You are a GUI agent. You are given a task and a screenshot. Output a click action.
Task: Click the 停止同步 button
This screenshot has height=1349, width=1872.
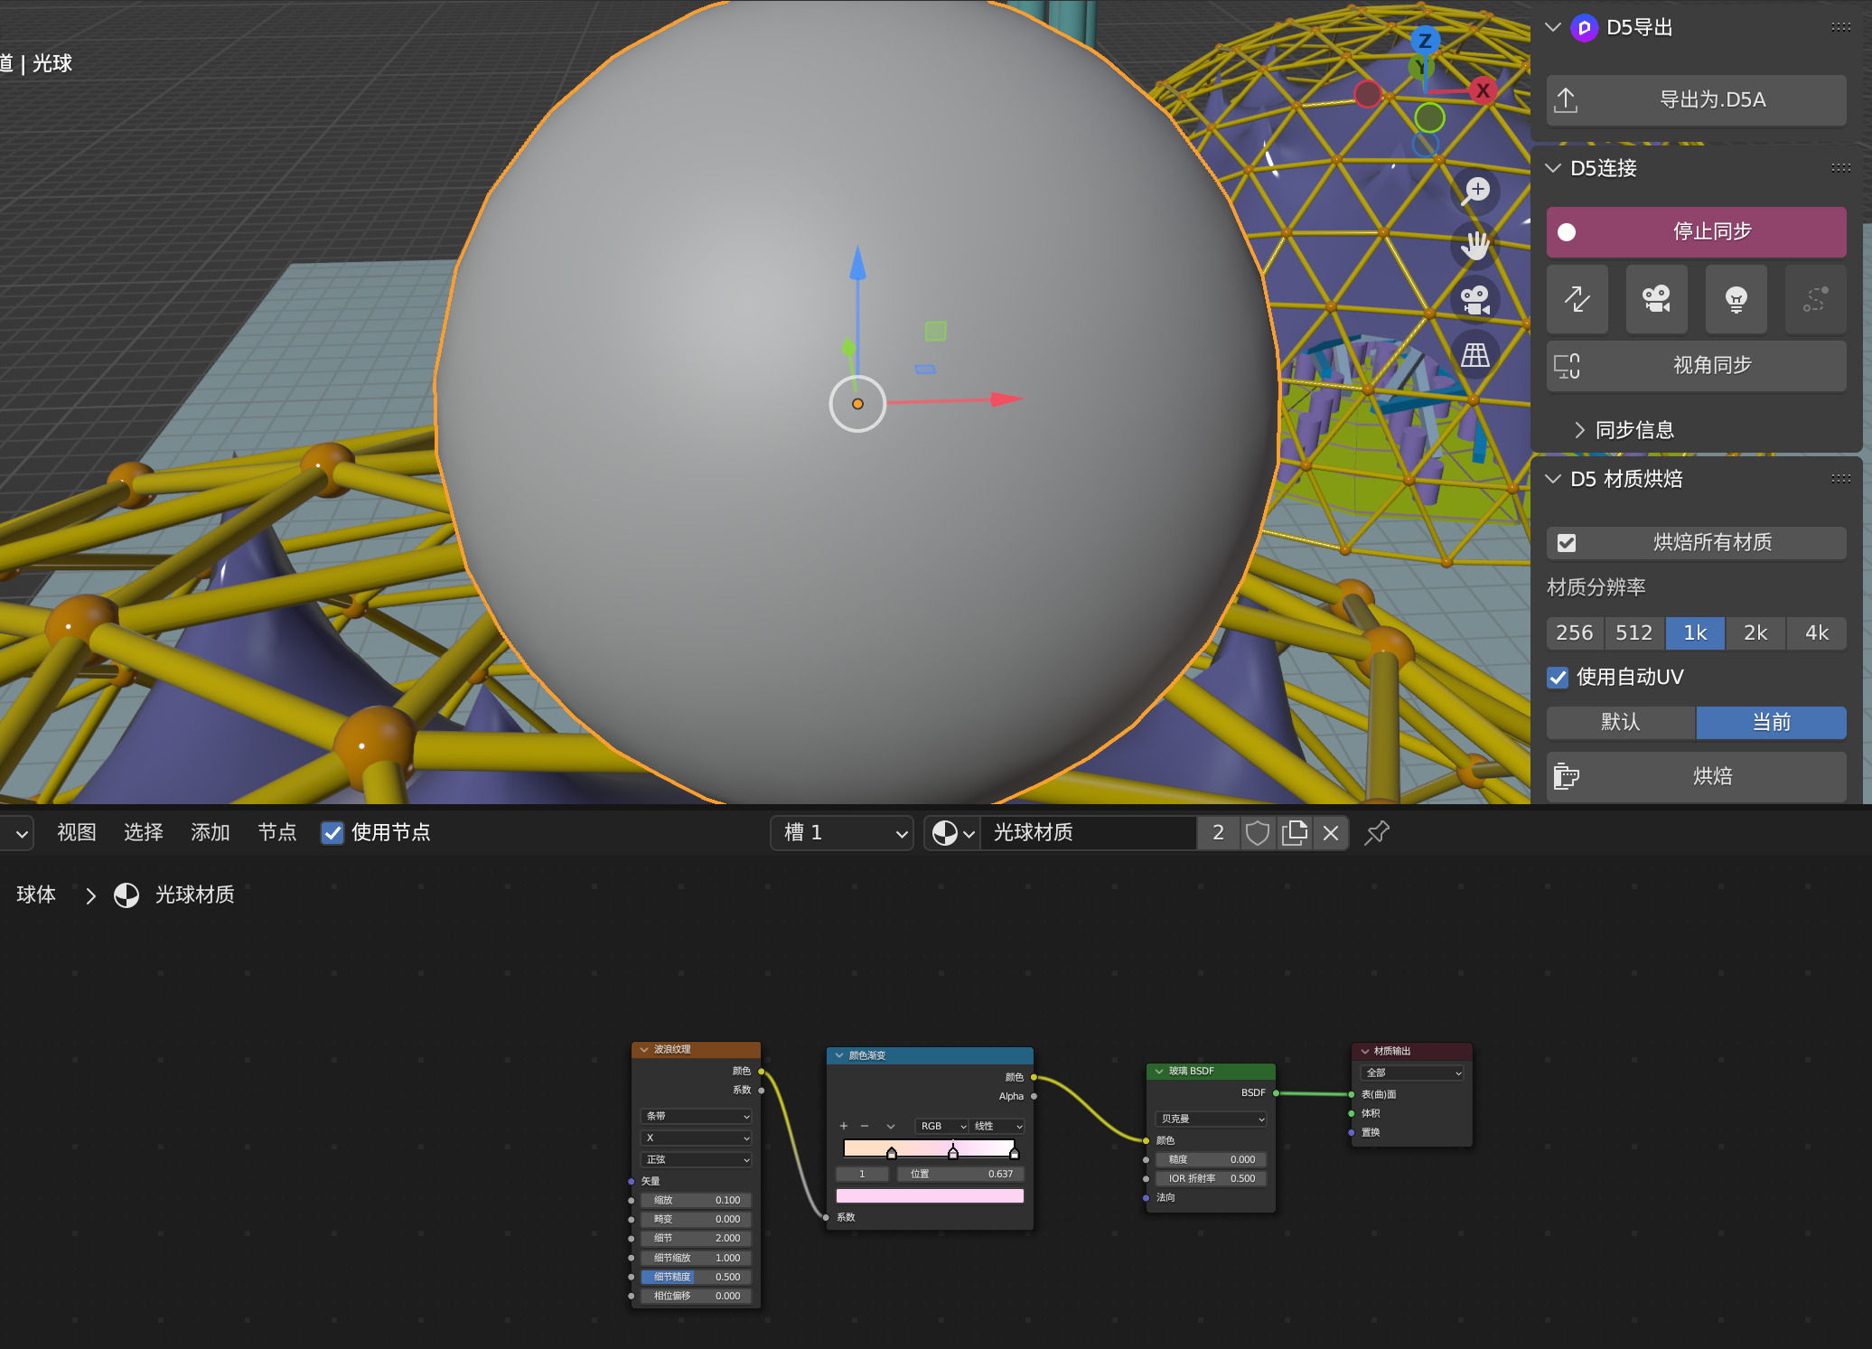(1696, 232)
